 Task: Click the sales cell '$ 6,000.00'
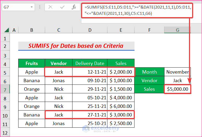121,106
